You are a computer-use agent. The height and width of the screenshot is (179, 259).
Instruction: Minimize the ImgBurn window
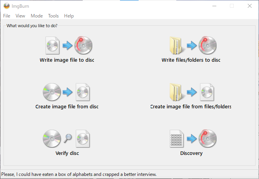tap(214, 6)
